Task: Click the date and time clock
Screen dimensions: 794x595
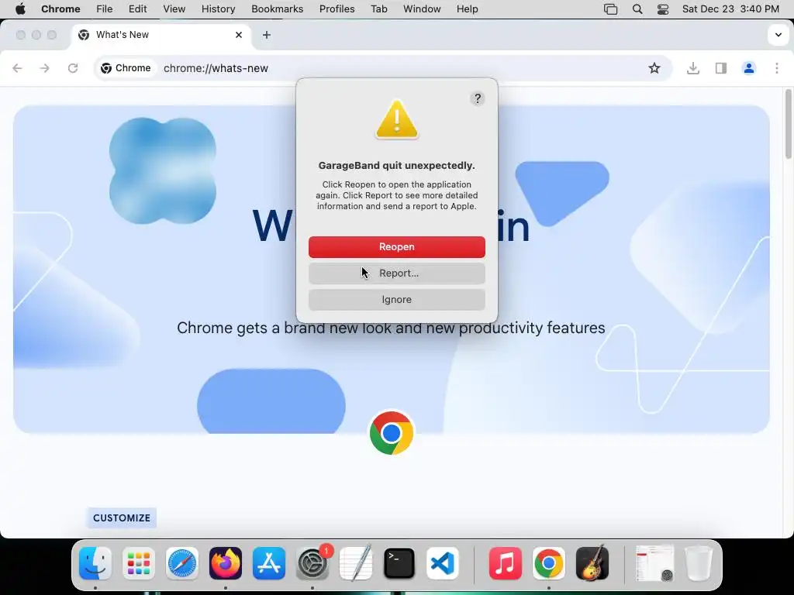Action: (x=730, y=9)
